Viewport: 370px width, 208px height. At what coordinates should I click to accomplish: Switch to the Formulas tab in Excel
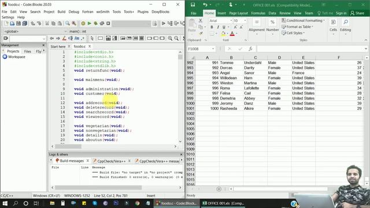[258, 13]
